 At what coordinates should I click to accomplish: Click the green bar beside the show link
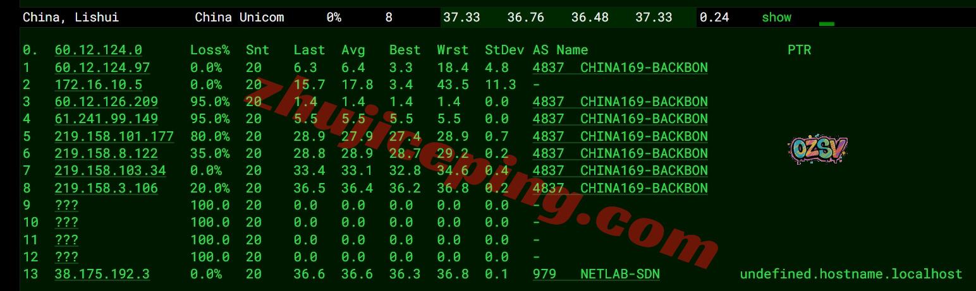coord(826,24)
